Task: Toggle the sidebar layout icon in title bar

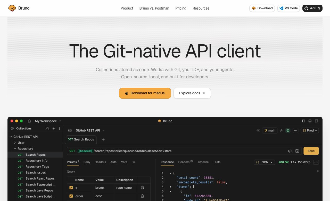Action: [303, 121]
